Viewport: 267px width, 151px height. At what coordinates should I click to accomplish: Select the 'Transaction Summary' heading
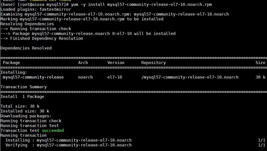click(24, 87)
